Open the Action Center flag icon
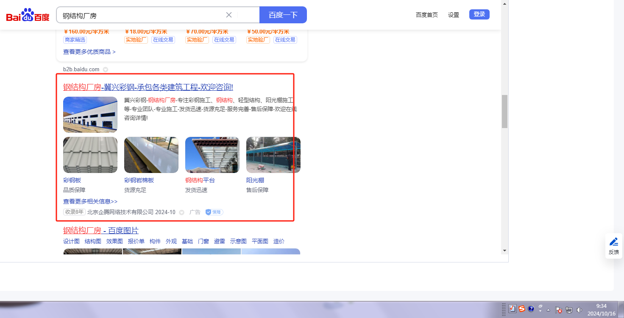 [559, 310]
